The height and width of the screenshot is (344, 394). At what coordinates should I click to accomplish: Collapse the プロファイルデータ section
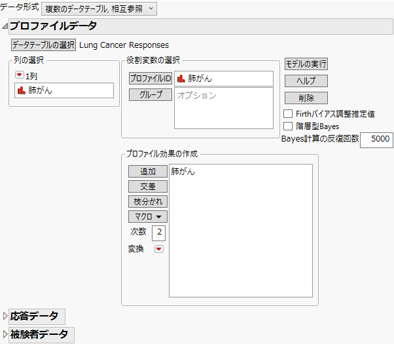[x=5, y=26]
